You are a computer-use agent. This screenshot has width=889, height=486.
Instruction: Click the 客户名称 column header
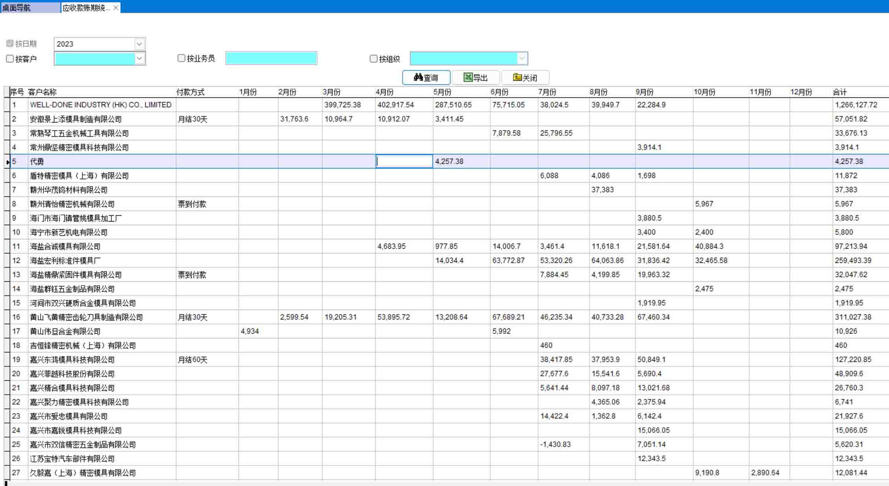coord(42,92)
